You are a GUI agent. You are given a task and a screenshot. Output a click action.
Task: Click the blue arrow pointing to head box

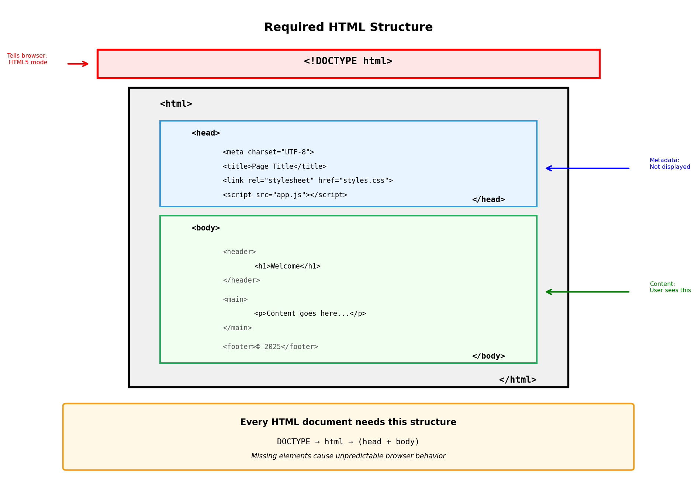click(x=587, y=168)
